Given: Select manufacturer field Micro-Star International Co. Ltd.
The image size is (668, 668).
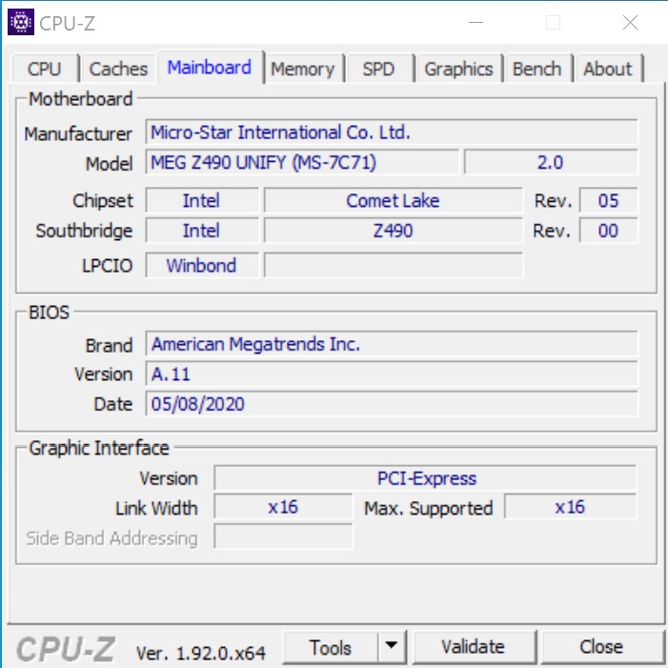Looking at the screenshot, I should (392, 132).
